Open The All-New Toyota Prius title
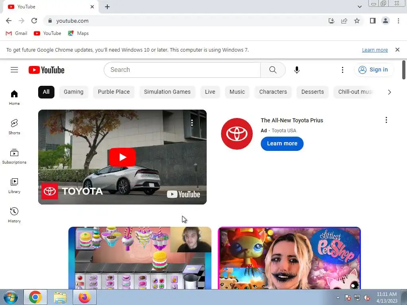This screenshot has height=305, width=407. 292,120
